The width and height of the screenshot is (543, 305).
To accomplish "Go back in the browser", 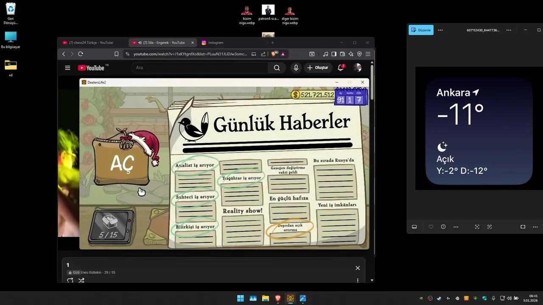I will pos(64,54).
